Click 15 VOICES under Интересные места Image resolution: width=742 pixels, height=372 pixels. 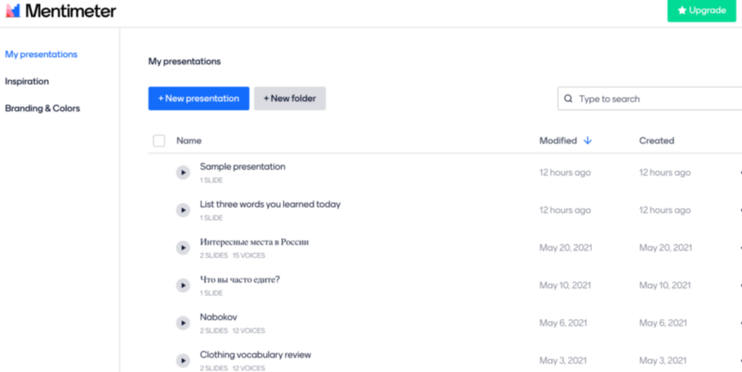[249, 255]
